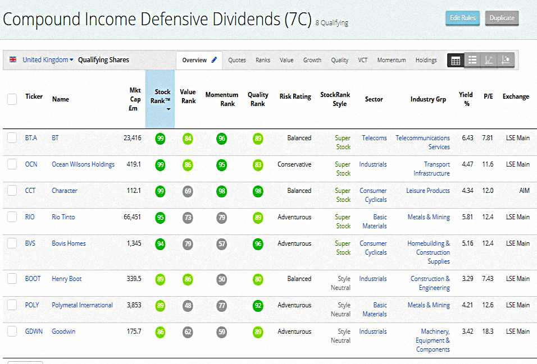Open the Quality tab
Screen dimensions: 537x364
tap(339, 60)
